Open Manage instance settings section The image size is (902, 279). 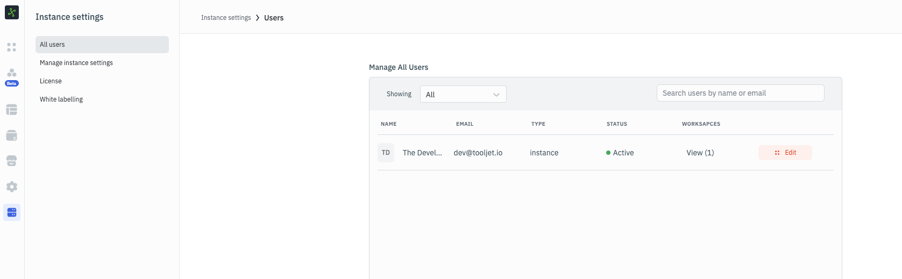click(x=76, y=63)
